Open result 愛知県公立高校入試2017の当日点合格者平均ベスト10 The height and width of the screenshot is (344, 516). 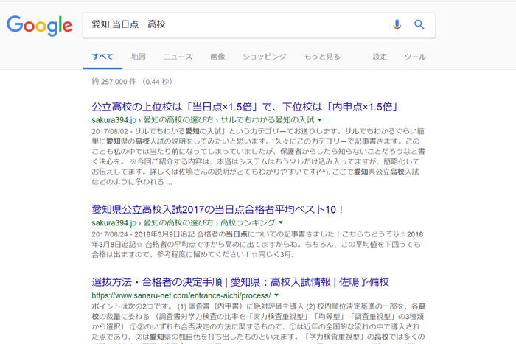(218, 209)
